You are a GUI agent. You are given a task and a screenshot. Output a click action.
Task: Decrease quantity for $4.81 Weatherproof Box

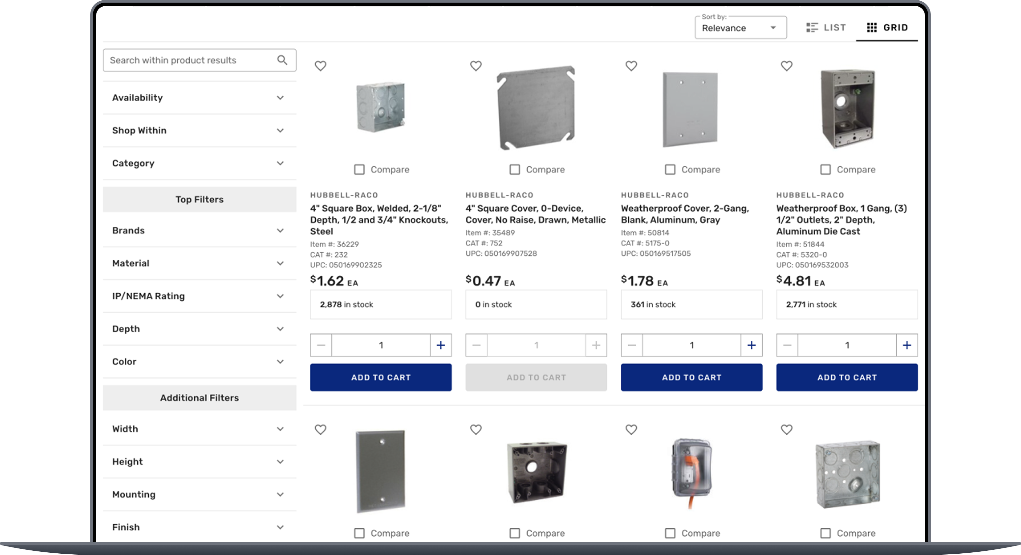(787, 345)
